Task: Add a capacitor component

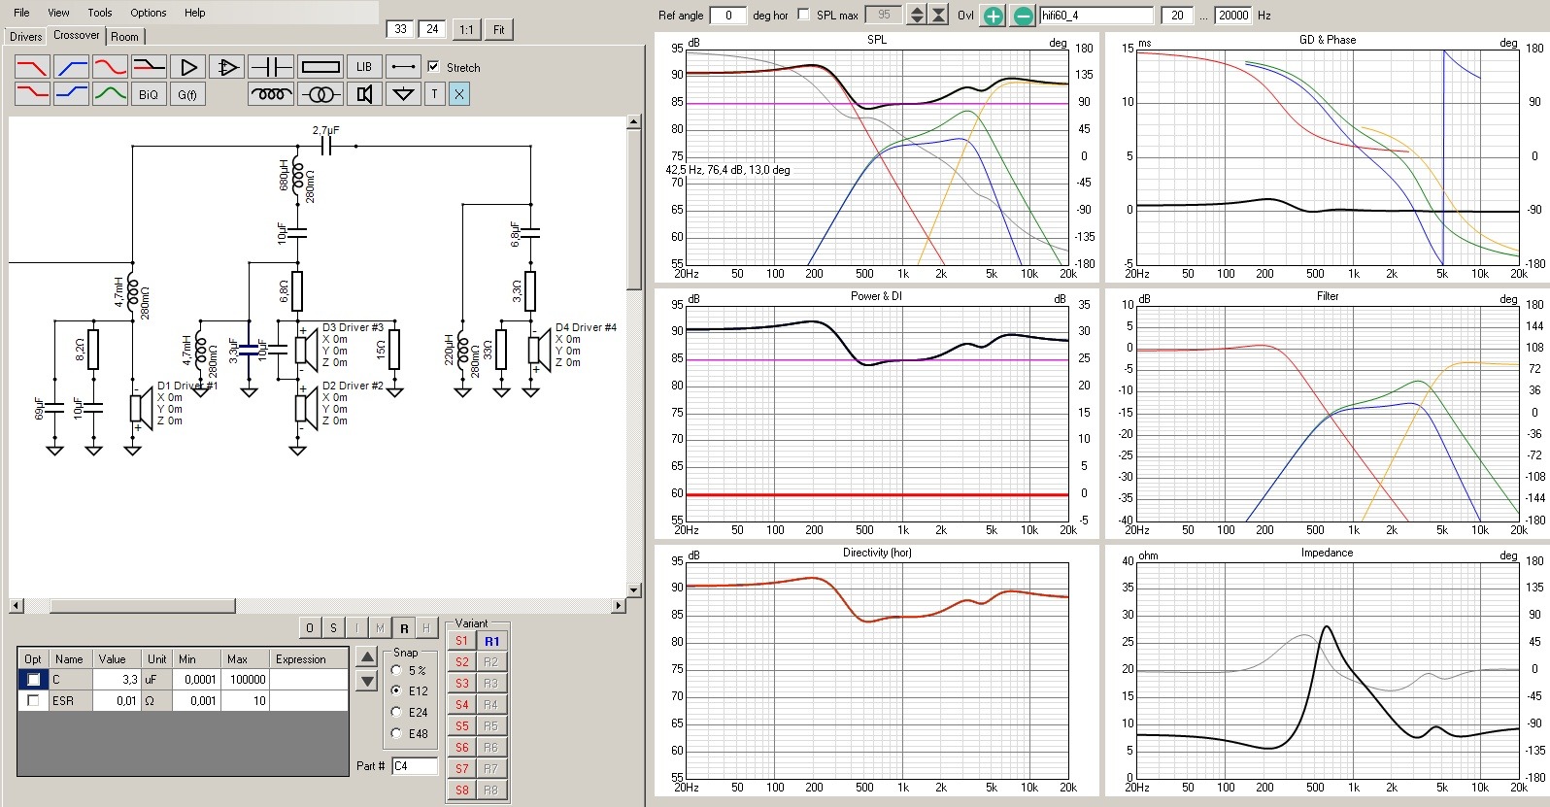Action: 270,67
